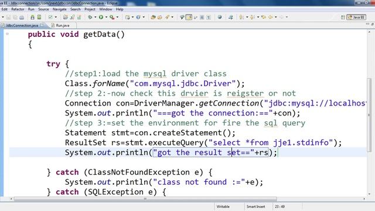The image size is (375, 211).
Task: Minimize the editor area view
Action: pyautogui.click(x=367, y=24)
